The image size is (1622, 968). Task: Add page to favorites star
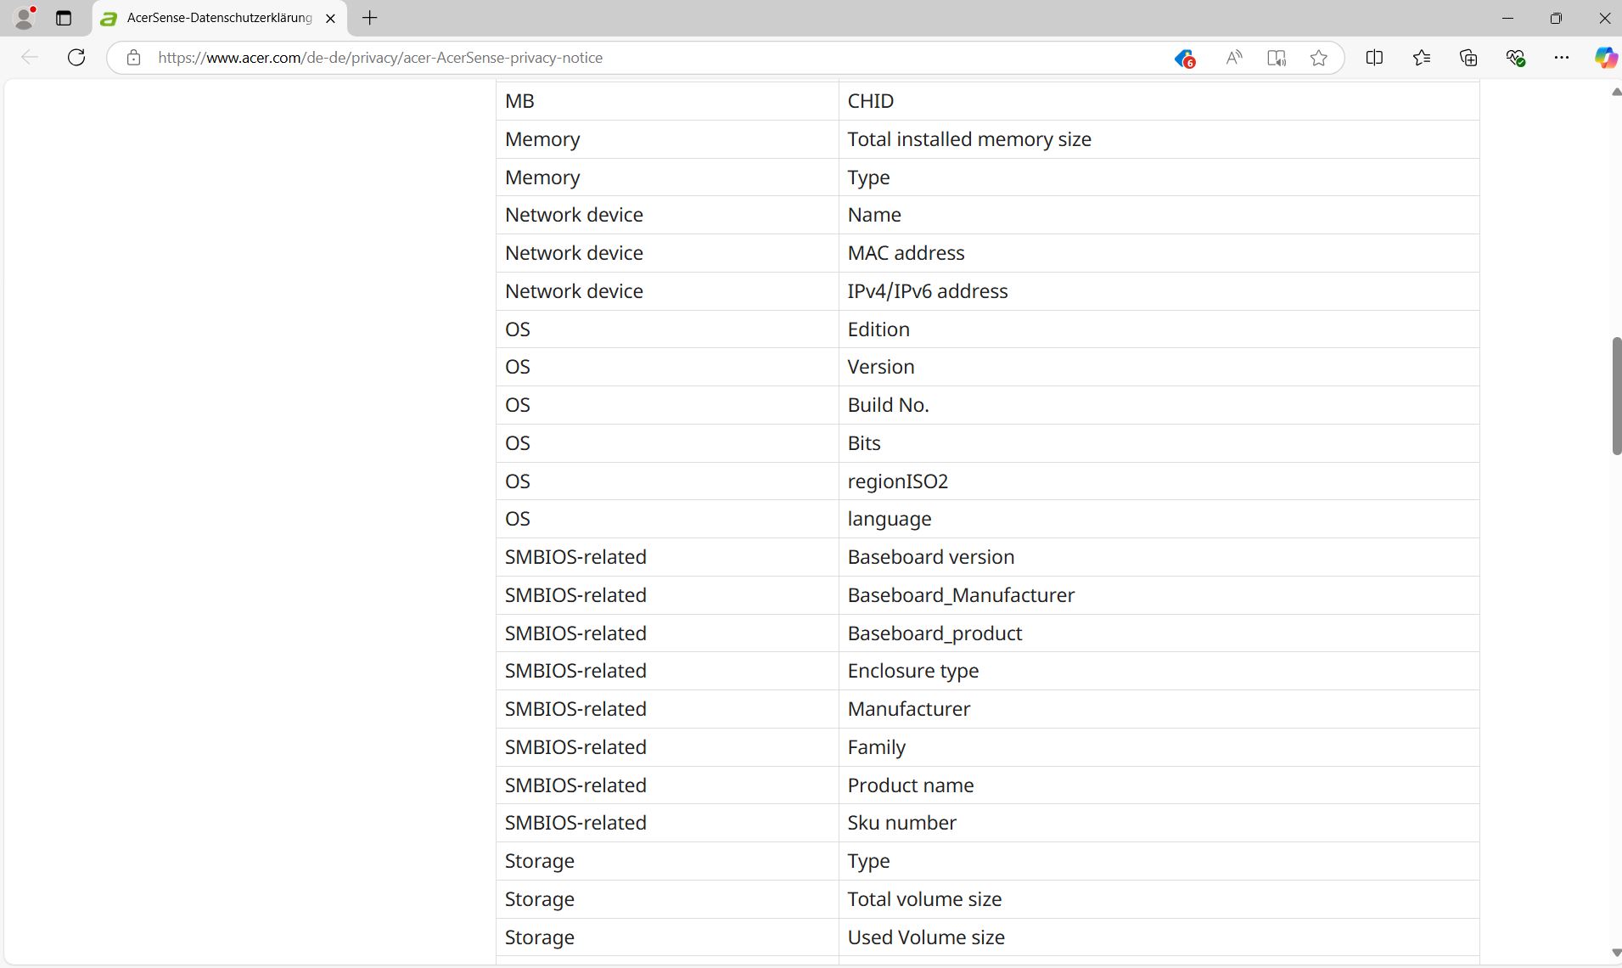click(x=1318, y=58)
